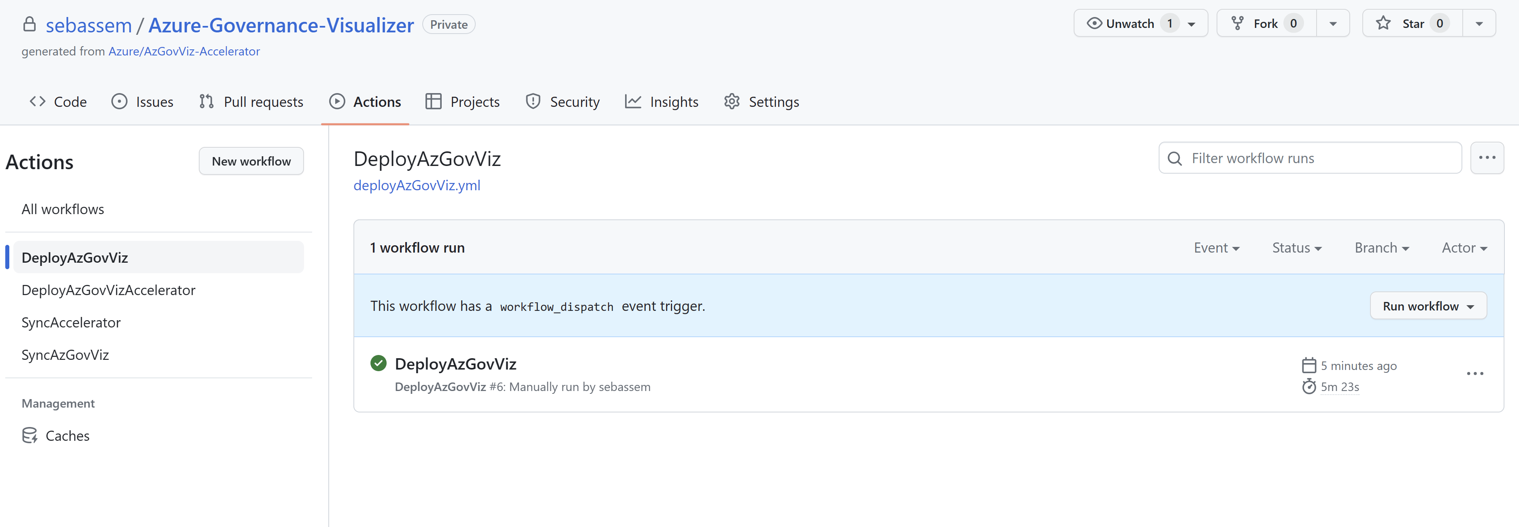The width and height of the screenshot is (1519, 527).
Task: Open the DeployAzGovViz run #6 title link
Action: pos(456,364)
